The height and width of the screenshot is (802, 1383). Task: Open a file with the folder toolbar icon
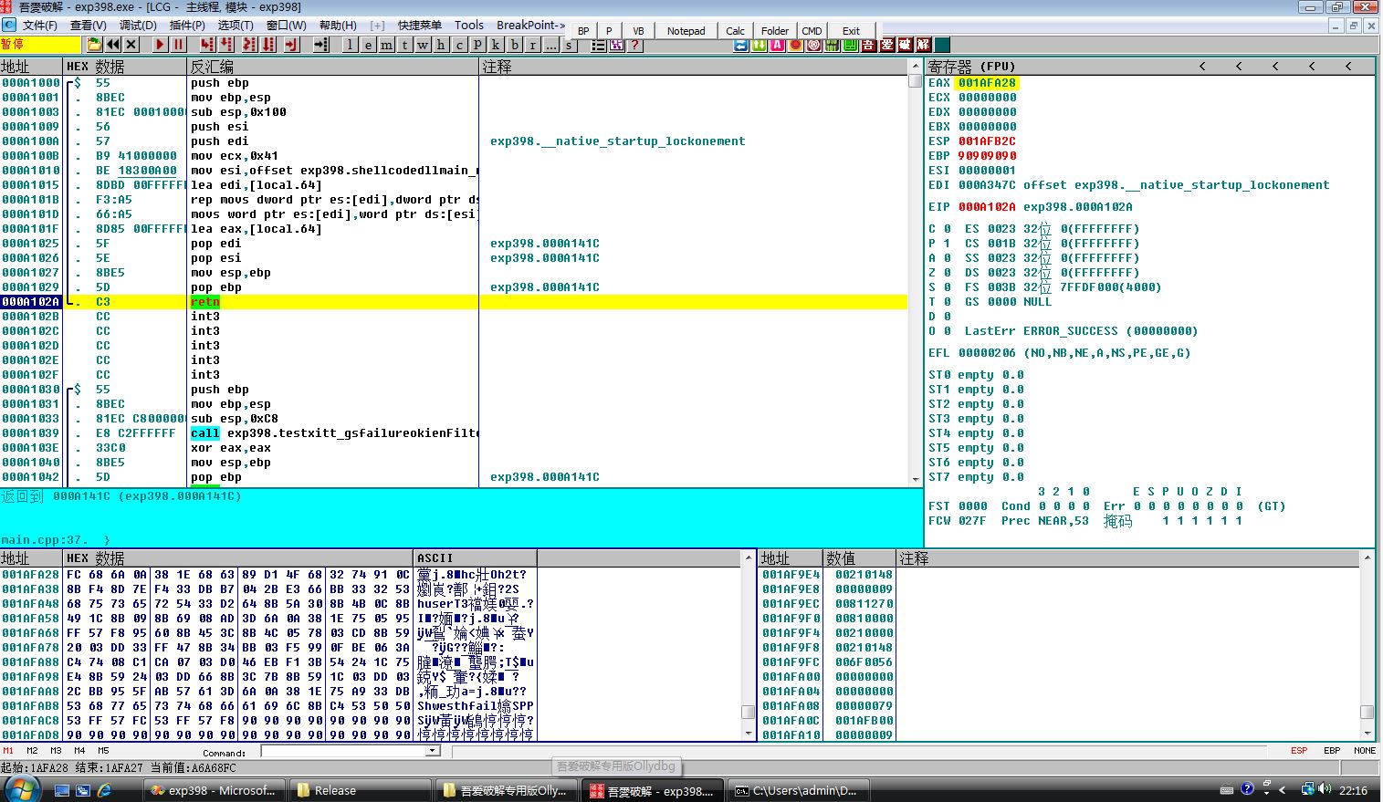[94, 44]
